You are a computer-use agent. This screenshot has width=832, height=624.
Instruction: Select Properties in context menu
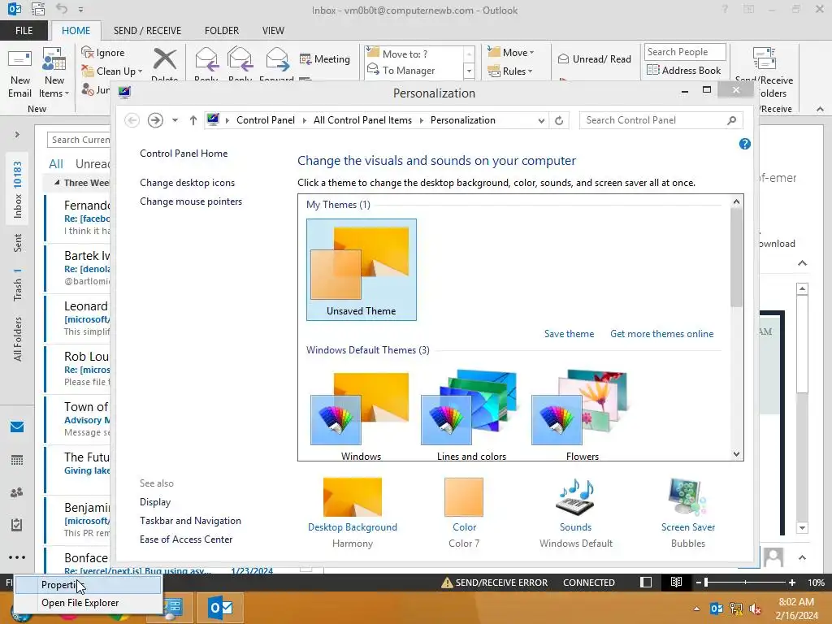click(88, 585)
